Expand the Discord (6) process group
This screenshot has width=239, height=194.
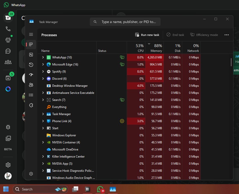(x=43, y=78)
